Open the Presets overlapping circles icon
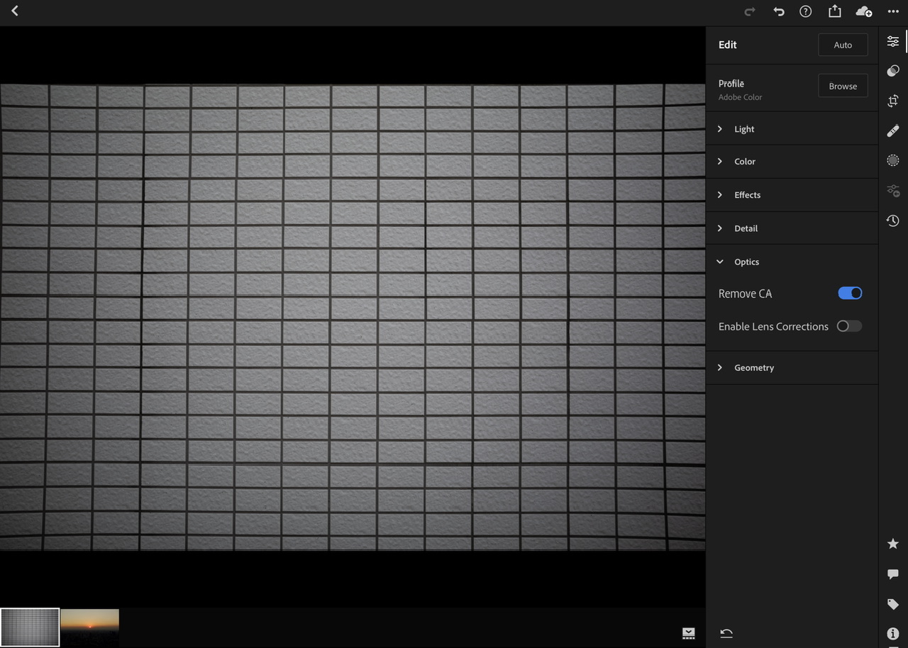The height and width of the screenshot is (648, 908). [893, 71]
